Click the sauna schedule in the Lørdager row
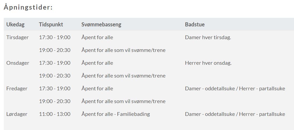The image size is (294, 130). [x=235, y=114]
